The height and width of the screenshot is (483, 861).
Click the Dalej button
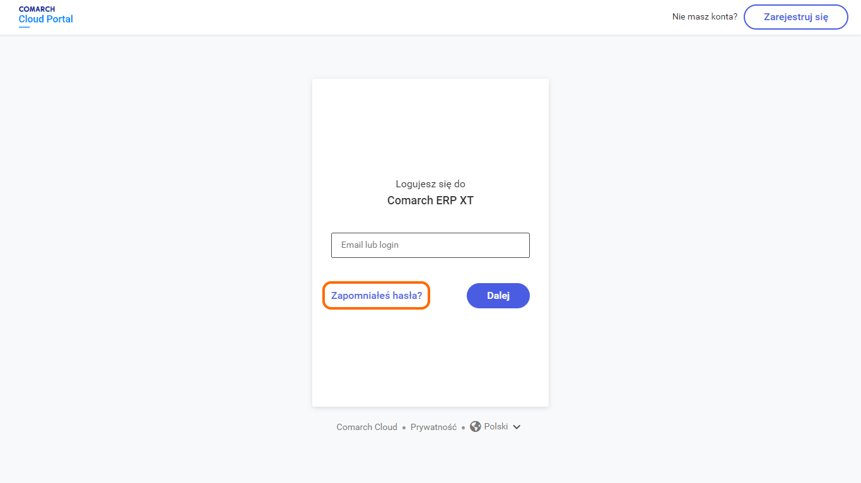498,296
